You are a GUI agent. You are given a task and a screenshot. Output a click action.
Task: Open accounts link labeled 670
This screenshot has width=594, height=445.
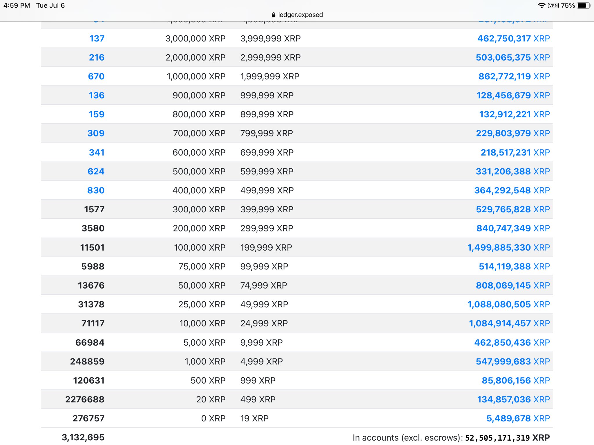(96, 76)
